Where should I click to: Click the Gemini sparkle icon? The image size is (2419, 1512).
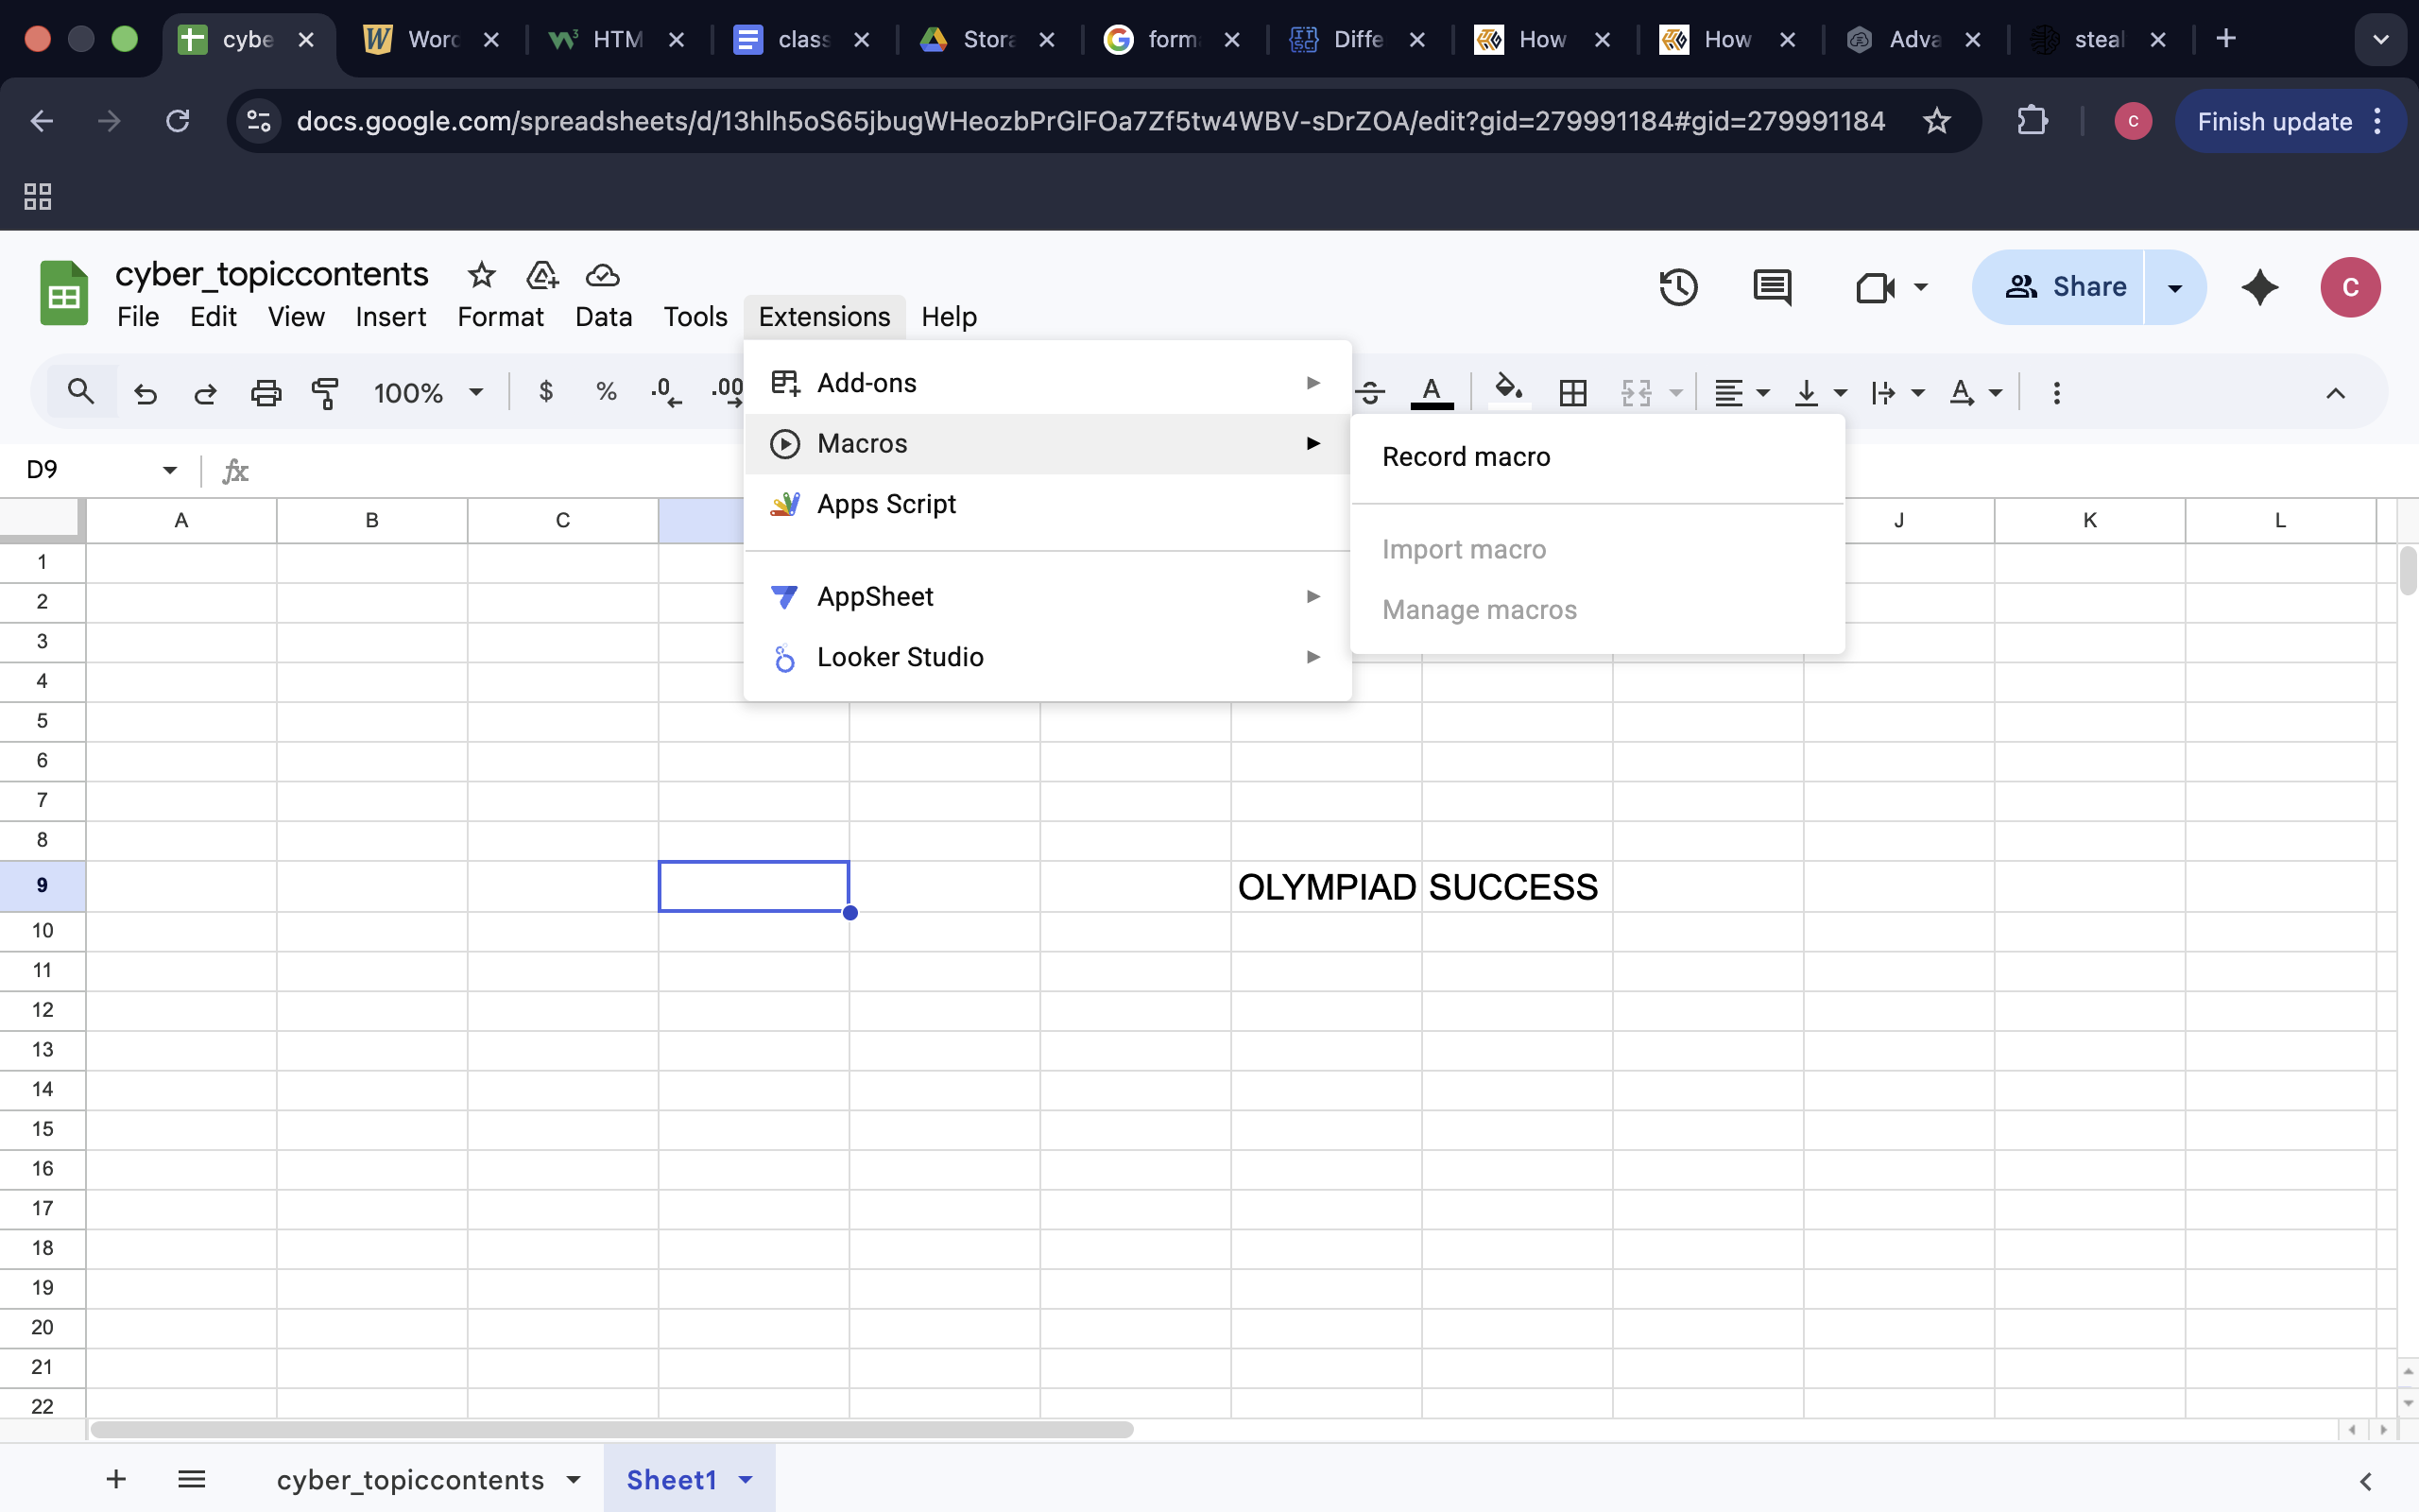coord(2259,288)
